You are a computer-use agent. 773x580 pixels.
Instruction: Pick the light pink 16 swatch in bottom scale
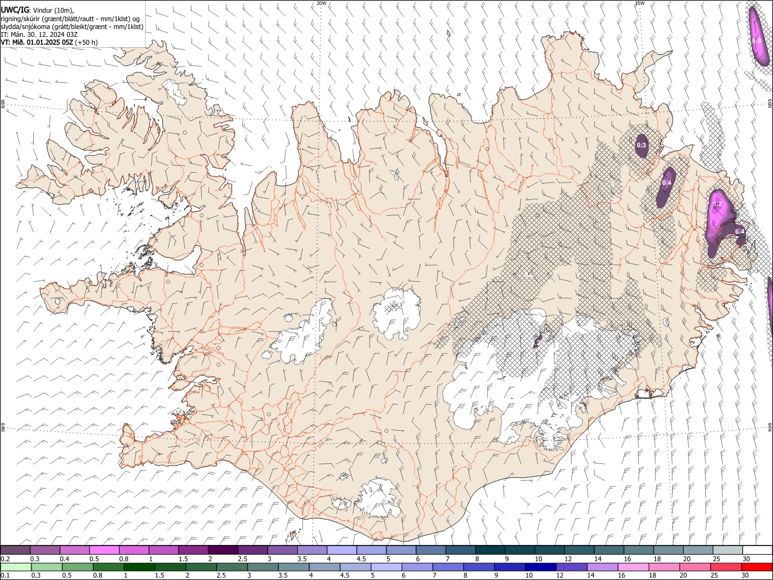click(x=633, y=567)
